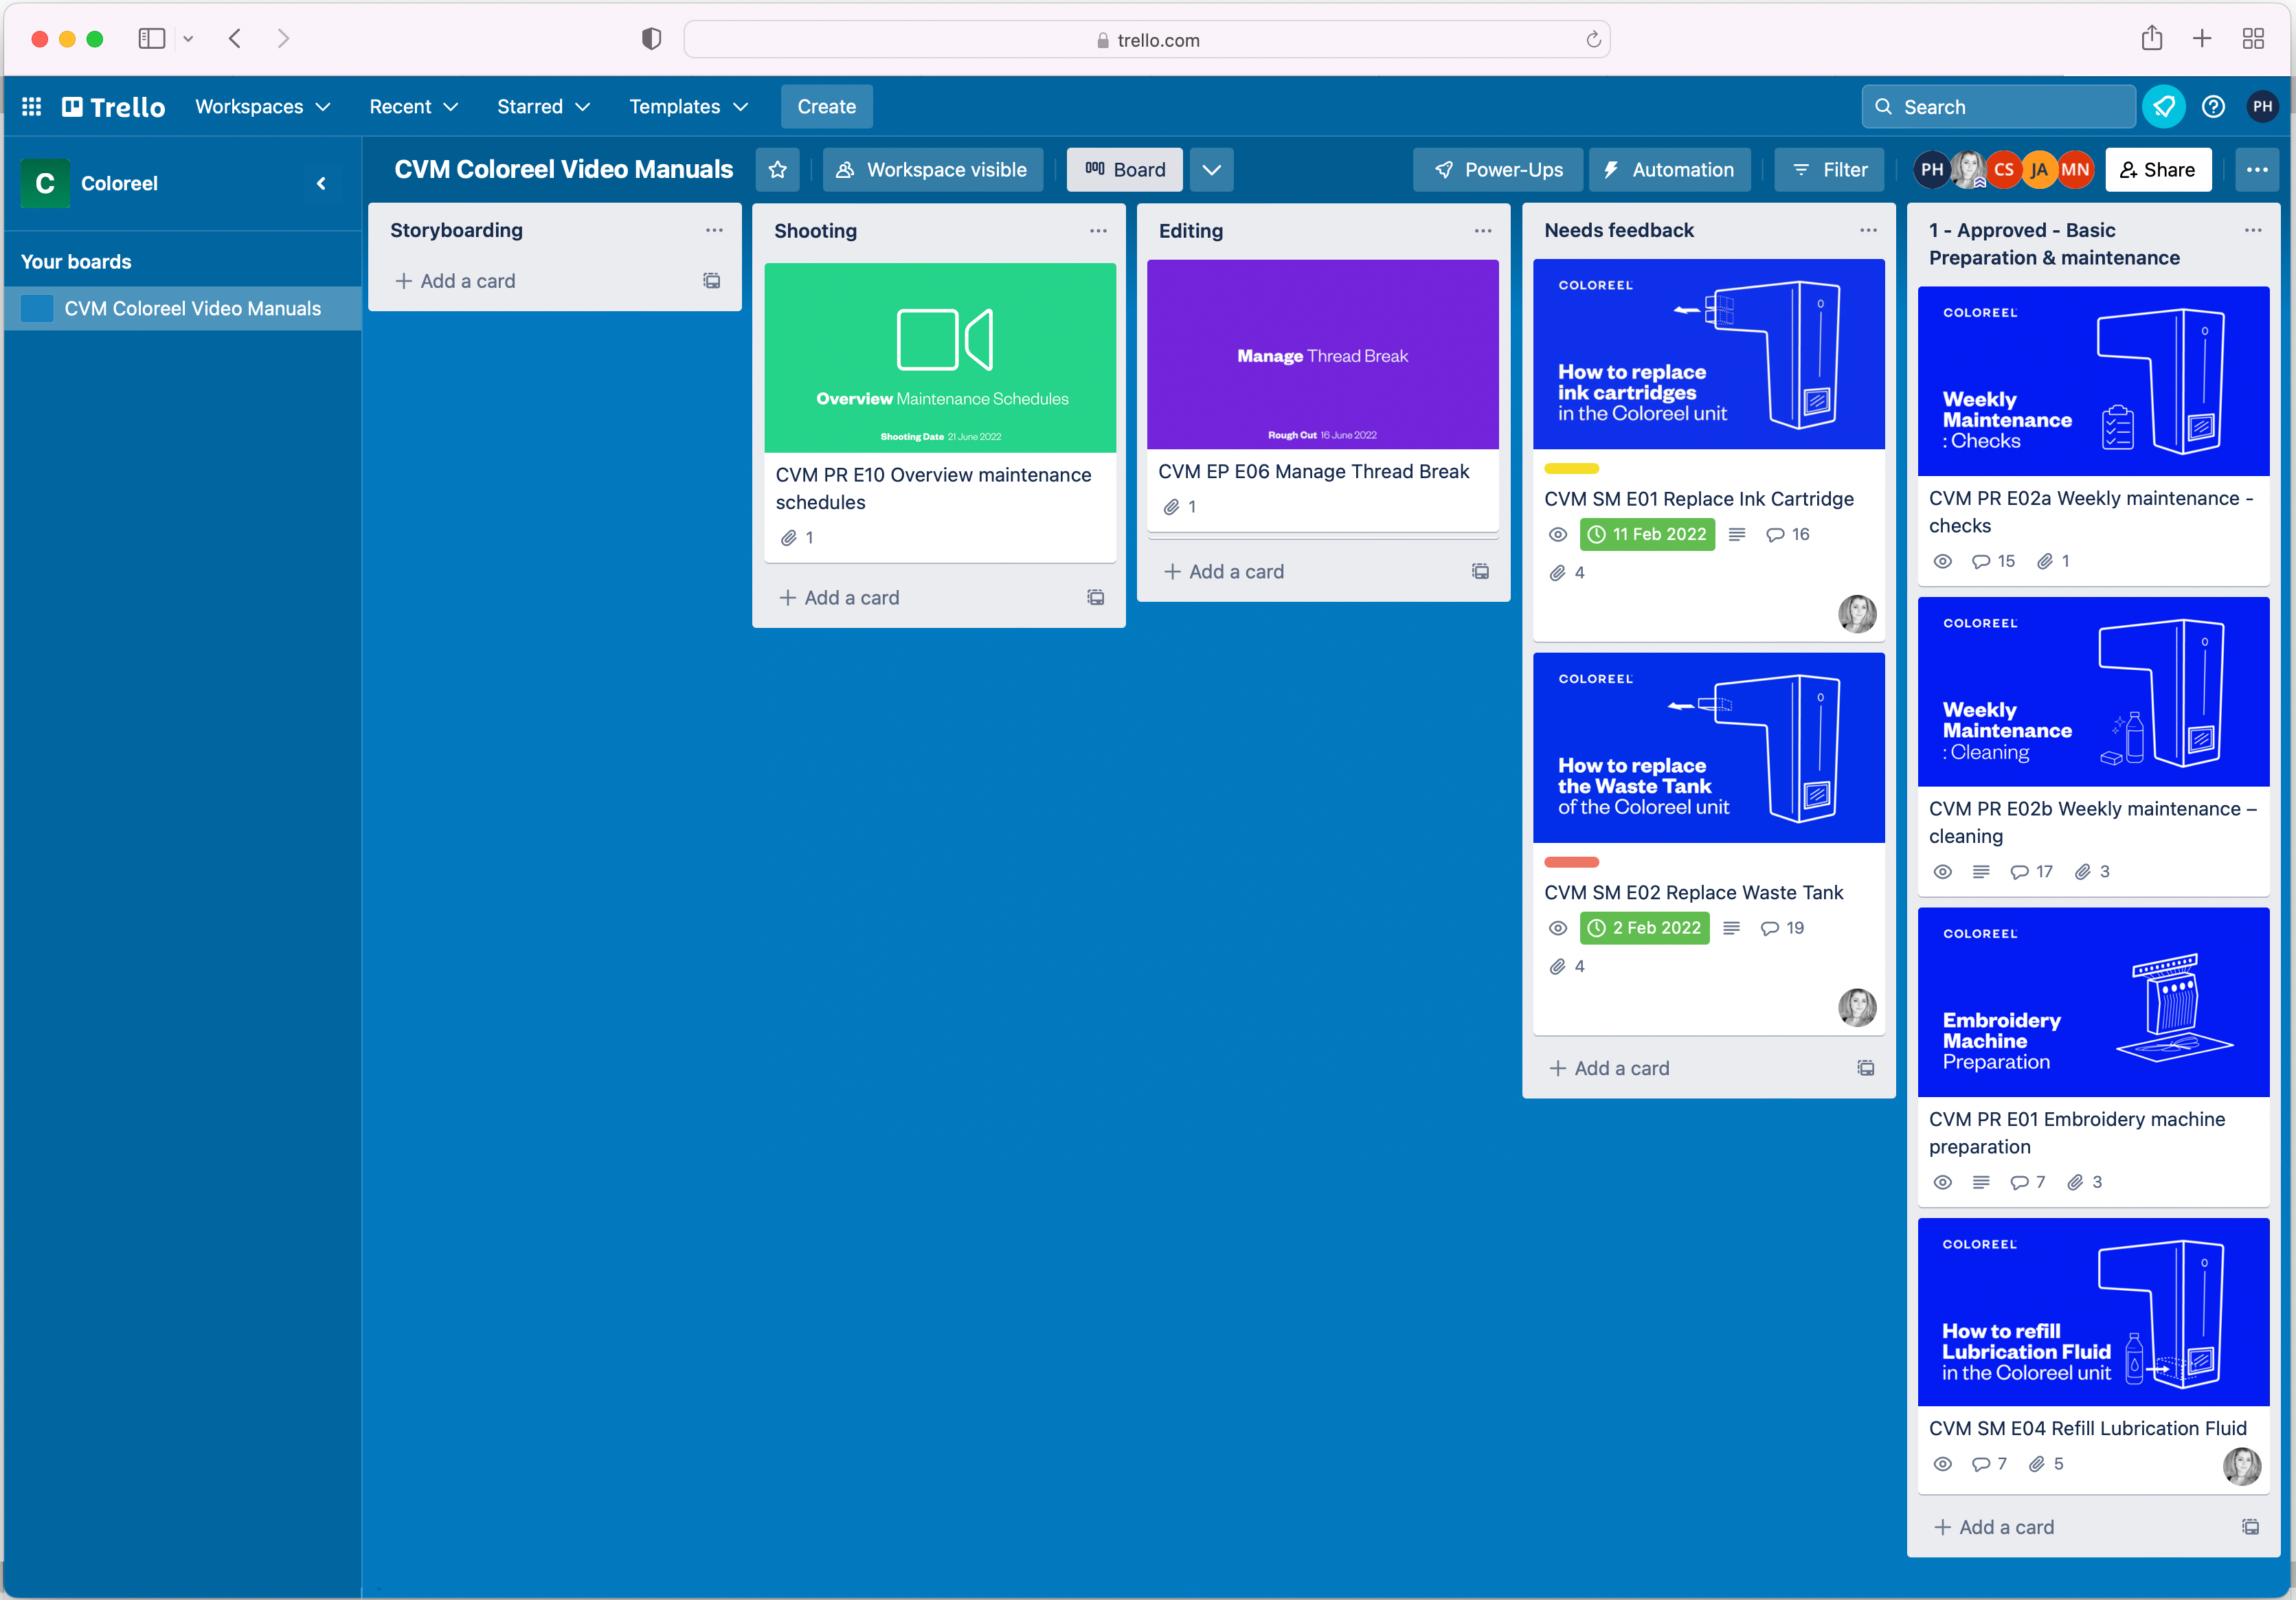Mark the 11 Feb 2022 due date complete
2296x1600 pixels.
click(1598, 534)
